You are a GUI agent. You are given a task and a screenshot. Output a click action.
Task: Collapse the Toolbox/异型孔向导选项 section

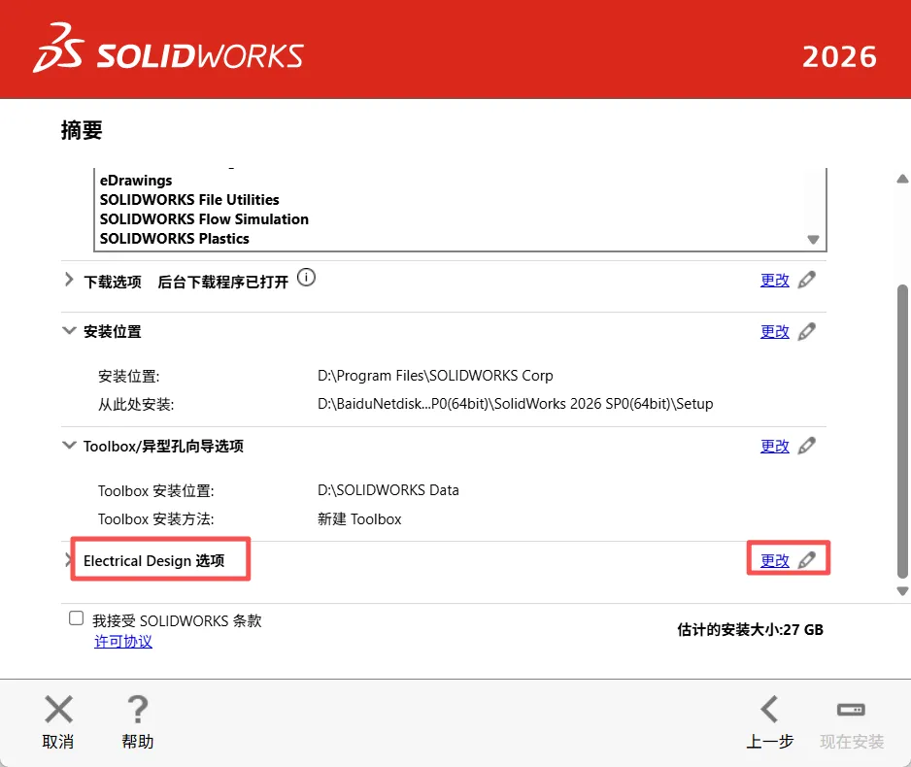pos(69,446)
